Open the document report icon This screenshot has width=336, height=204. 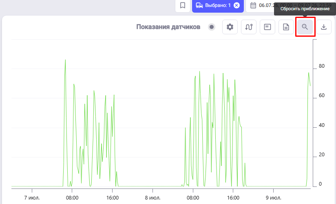point(286,27)
